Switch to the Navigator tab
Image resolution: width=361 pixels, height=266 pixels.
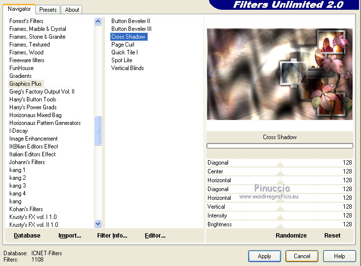(19, 9)
